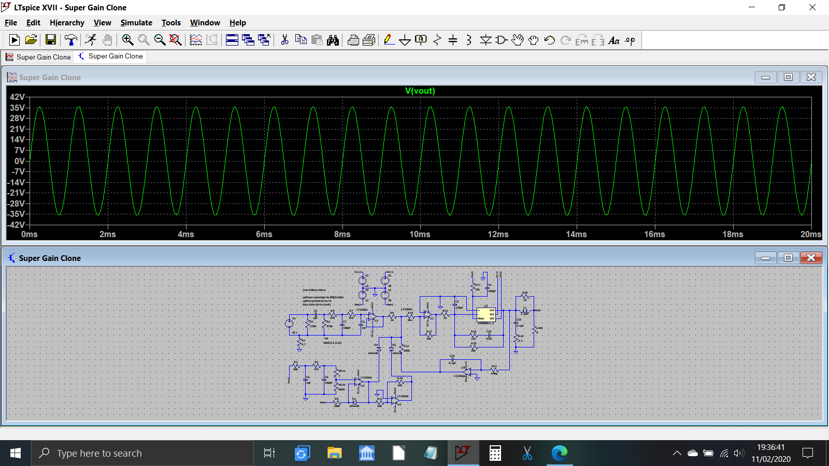
Task: Open a file with the folder icon
Action: click(31, 40)
